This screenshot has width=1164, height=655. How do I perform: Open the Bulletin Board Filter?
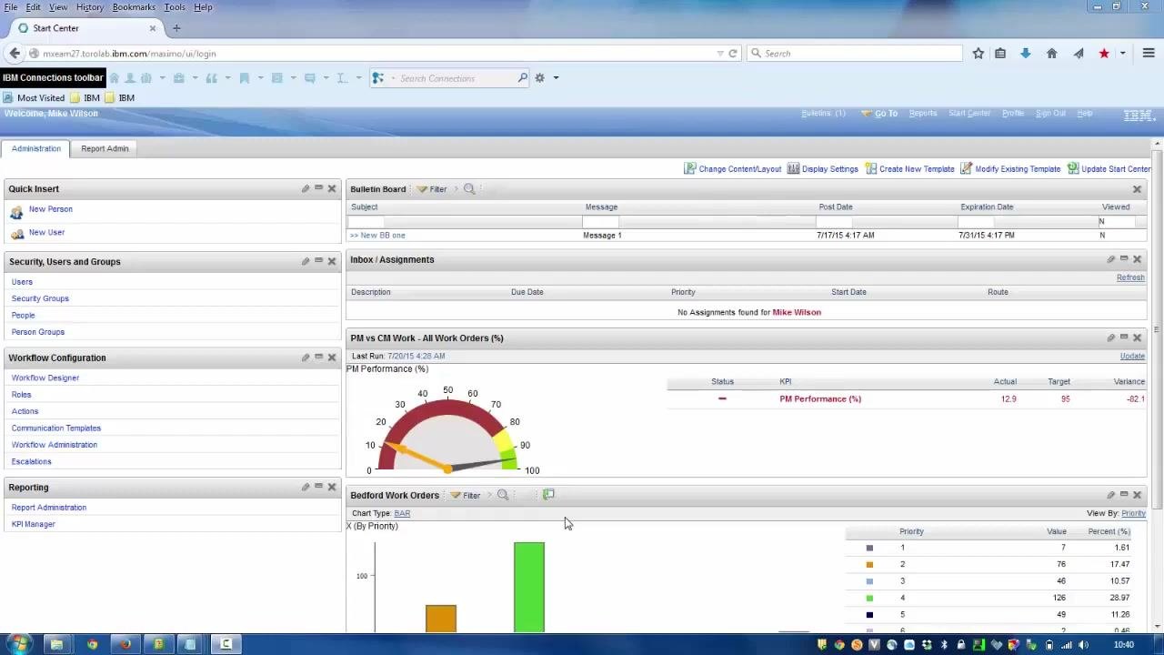432,189
